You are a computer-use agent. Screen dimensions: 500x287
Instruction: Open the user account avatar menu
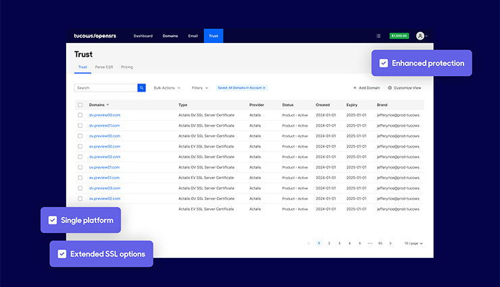click(421, 36)
